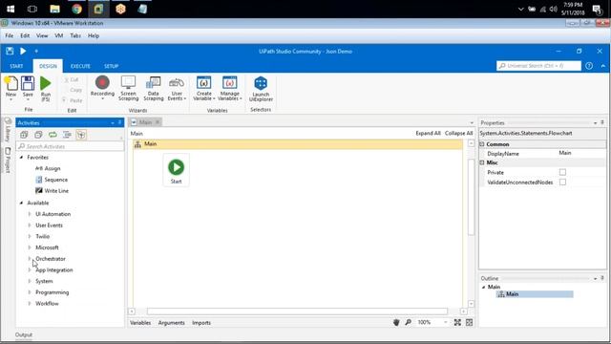The height and width of the screenshot is (344, 611).
Task: Click the quick-access save icon in title bar
Action: pyautogui.click(x=10, y=51)
